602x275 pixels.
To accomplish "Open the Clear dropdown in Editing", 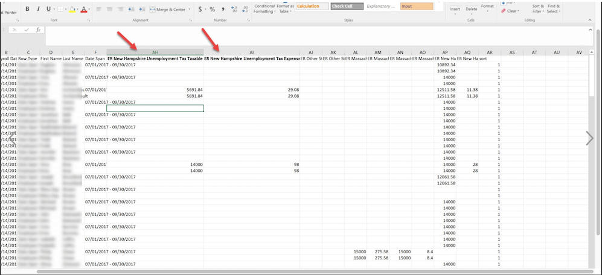I will pos(511,11).
